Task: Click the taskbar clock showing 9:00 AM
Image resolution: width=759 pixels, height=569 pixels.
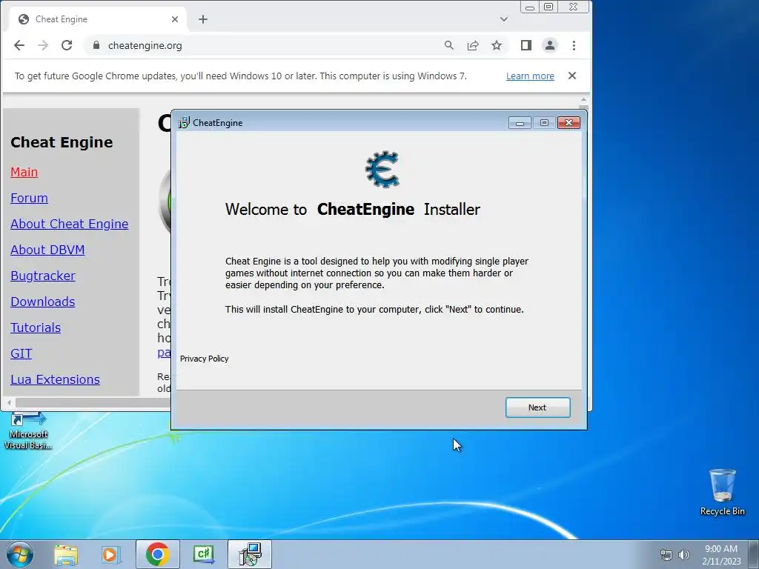Action: pyautogui.click(x=721, y=554)
